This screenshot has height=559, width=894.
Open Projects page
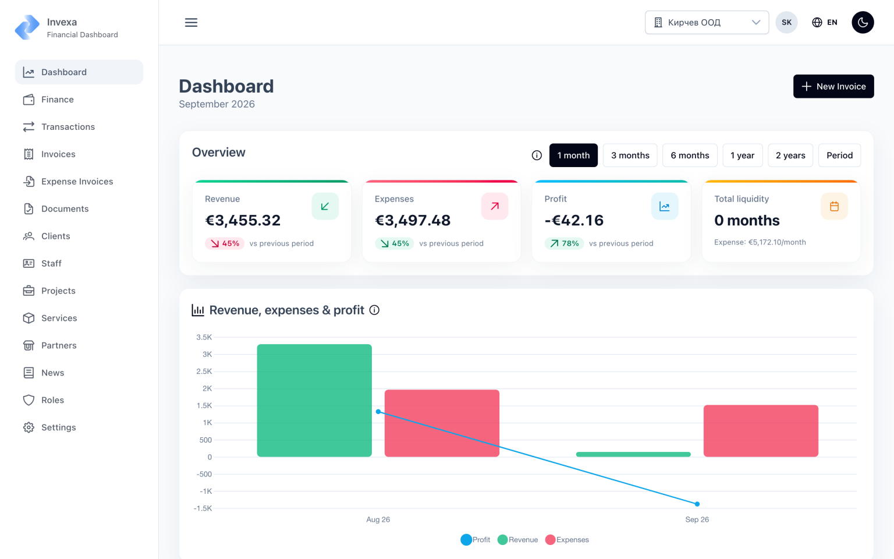click(79, 291)
